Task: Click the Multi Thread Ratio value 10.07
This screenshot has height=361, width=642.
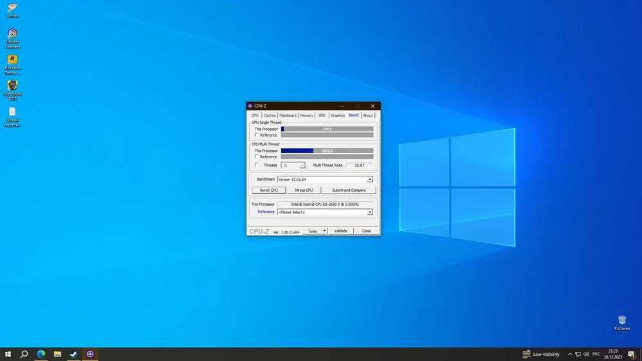Action: [x=360, y=165]
